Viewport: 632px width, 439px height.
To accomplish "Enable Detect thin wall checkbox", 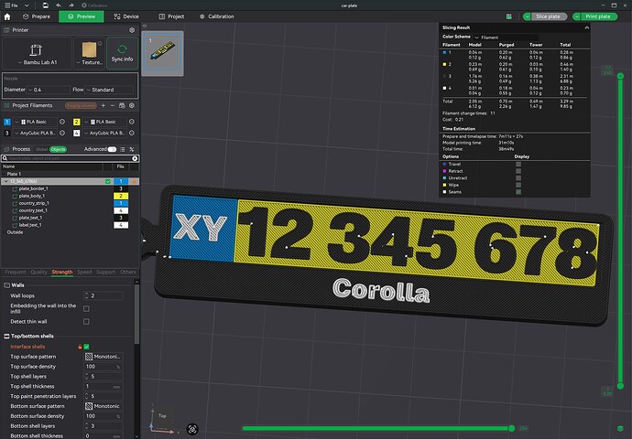I will click(x=86, y=322).
